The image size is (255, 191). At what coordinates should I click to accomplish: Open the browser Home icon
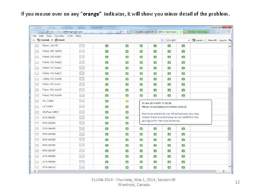(219, 32)
